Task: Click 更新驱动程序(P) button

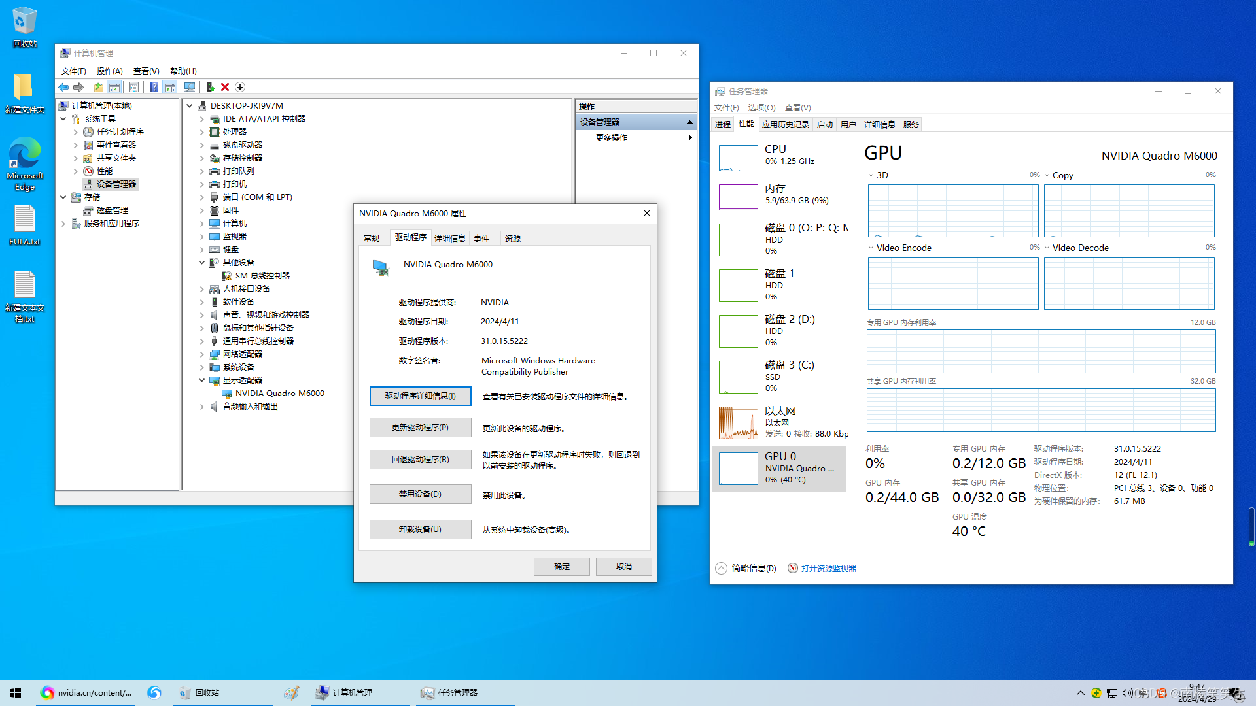Action: (421, 428)
